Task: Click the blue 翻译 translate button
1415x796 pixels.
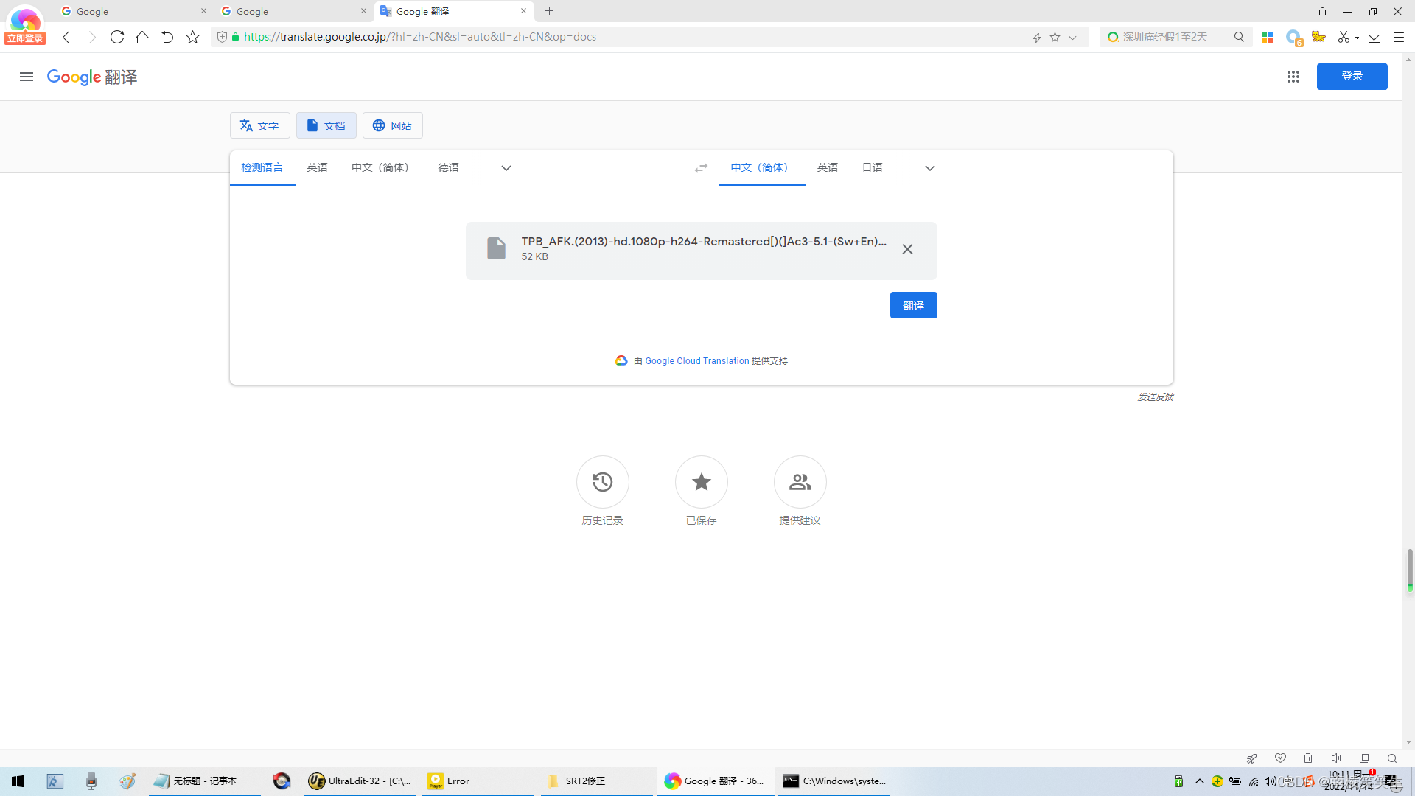Action: (x=913, y=306)
